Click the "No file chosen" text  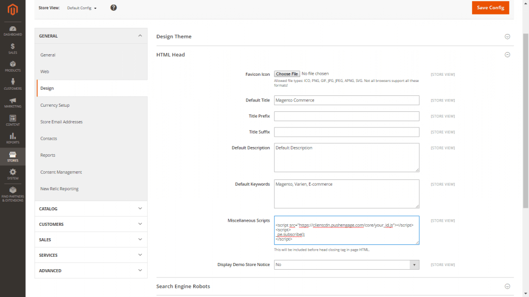pos(315,74)
